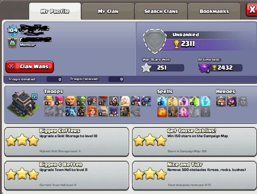This screenshot has height=194, width=257.
Task: Tap the Unranked league shield
Action: coord(154,41)
